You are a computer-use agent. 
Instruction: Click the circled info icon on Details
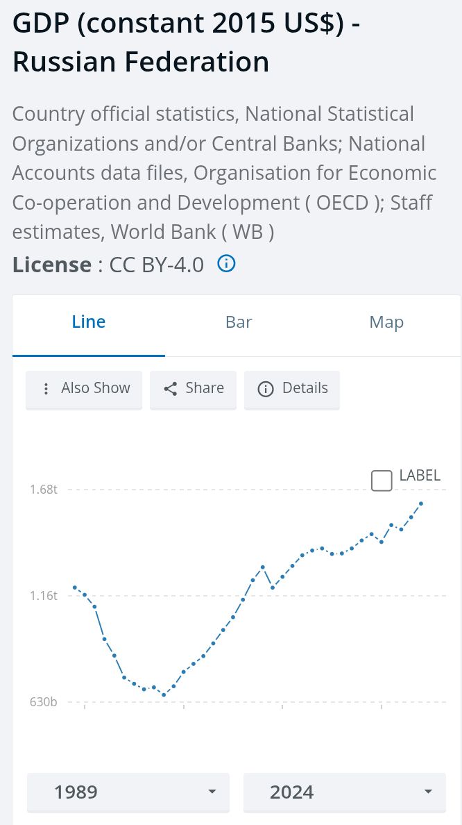click(265, 389)
